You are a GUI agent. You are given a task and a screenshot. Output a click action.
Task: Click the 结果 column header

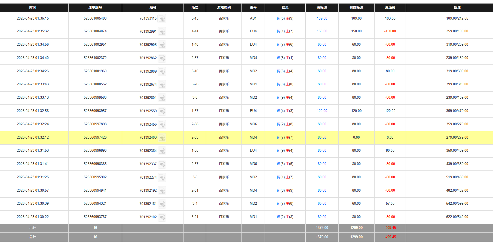[285, 8]
